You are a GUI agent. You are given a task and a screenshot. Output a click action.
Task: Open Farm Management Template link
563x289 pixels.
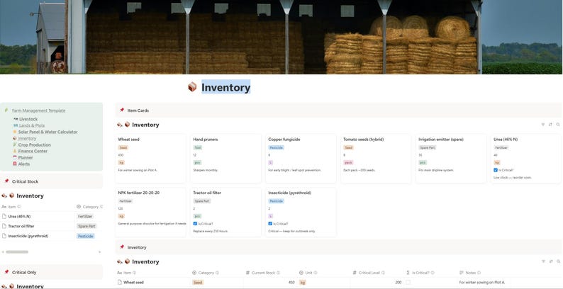pyautogui.click(x=39, y=110)
